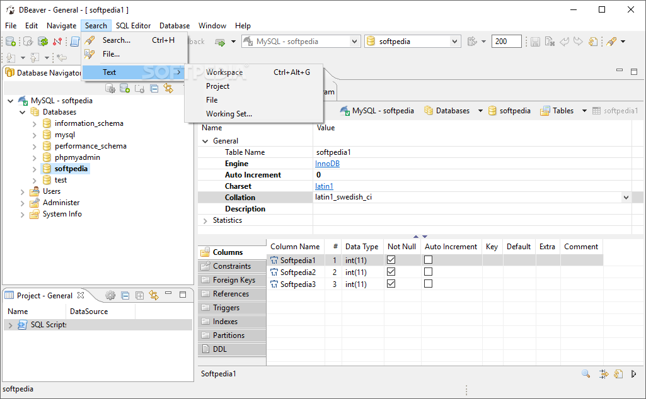646x399 pixels.
Task: Click the gear icon in Project panel
Action: [x=110, y=295]
